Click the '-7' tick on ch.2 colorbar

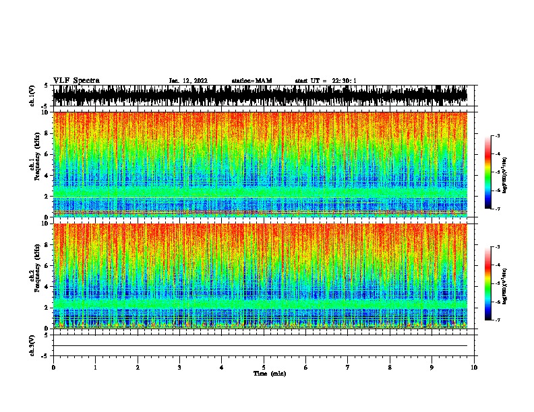pyautogui.click(x=498, y=320)
